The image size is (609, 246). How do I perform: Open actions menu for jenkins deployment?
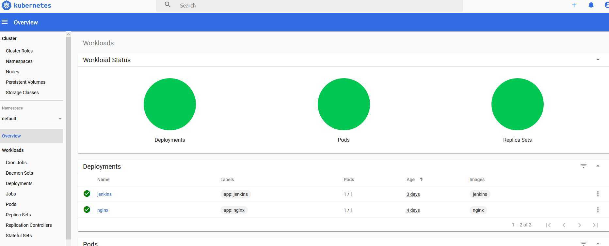pyautogui.click(x=598, y=194)
